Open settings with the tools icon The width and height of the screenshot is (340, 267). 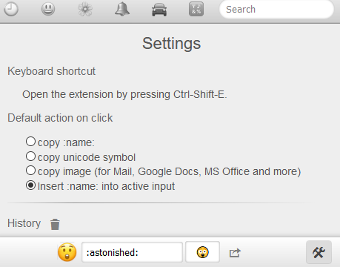319,252
